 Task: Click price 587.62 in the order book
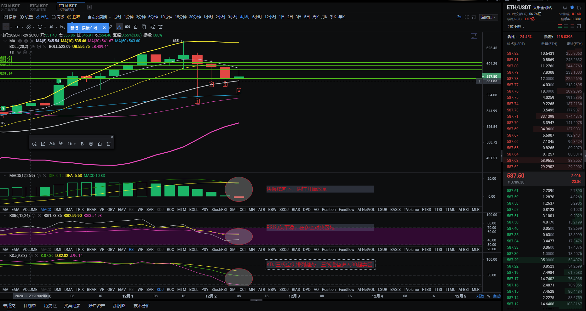pos(513,167)
